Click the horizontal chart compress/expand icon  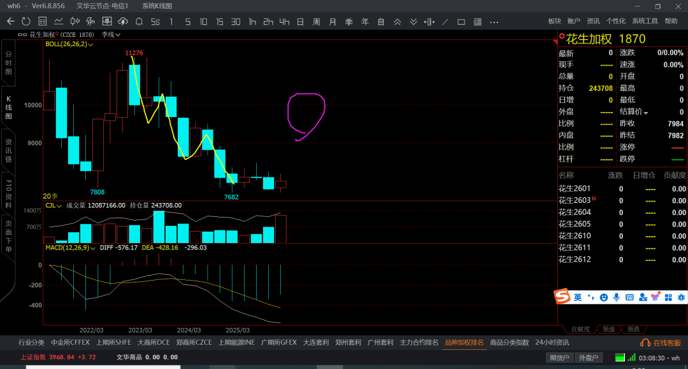coord(429,22)
